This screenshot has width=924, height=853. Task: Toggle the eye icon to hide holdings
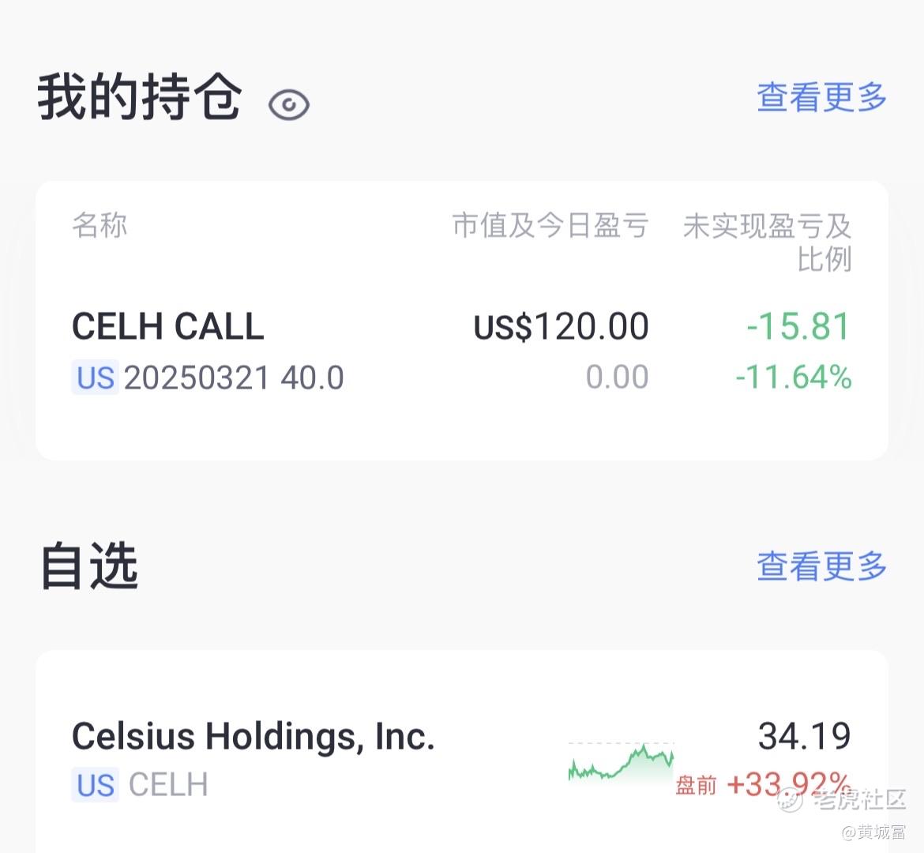point(288,105)
